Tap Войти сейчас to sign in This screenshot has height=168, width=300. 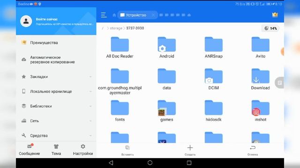[x=47, y=19]
